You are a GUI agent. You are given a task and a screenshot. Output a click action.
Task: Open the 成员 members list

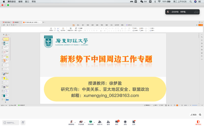click(x=100, y=122)
